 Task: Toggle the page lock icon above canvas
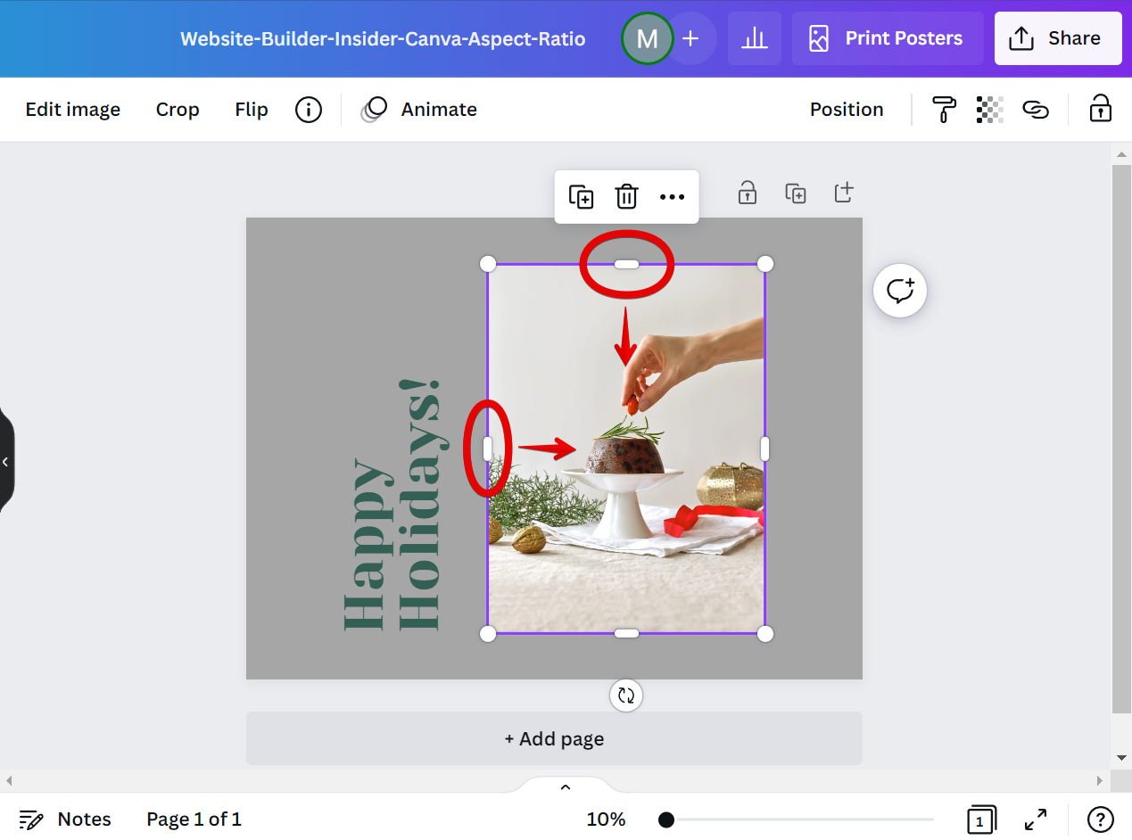point(748,193)
